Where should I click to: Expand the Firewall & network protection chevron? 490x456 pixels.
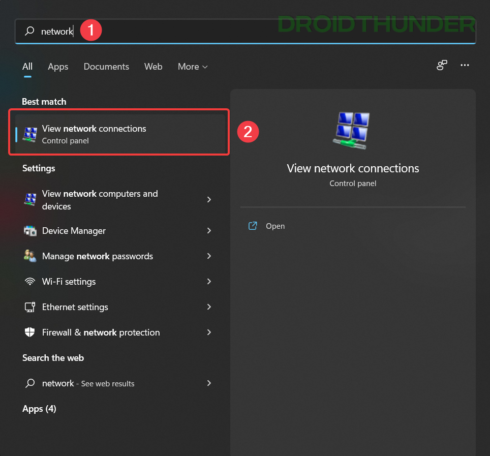(209, 332)
